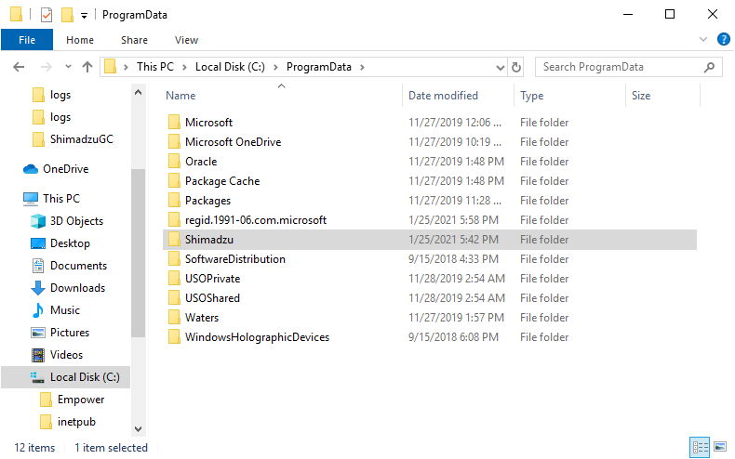Click the Up one level arrow
Image resolution: width=735 pixels, height=459 pixels.
pos(87,67)
